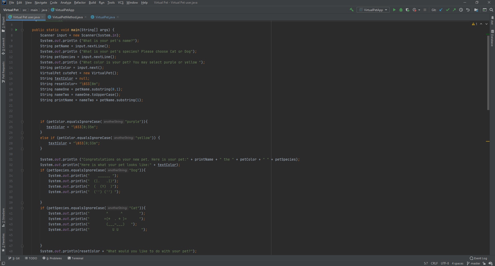Click VirtualPetApp class breadcrumb
Image resolution: width=495 pixels, height=266 pixels.
click(x=63, y=10)
